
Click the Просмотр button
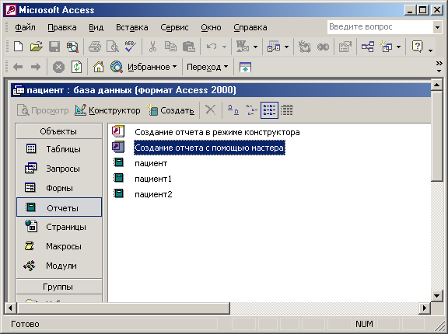43,110
